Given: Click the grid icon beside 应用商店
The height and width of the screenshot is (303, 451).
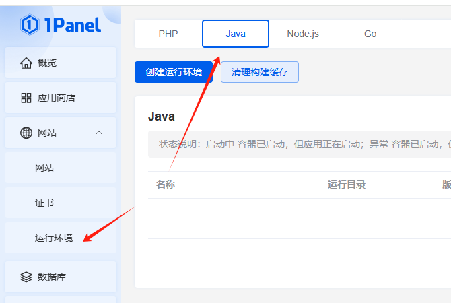Looking at the screenshot, I should point(26,98).
